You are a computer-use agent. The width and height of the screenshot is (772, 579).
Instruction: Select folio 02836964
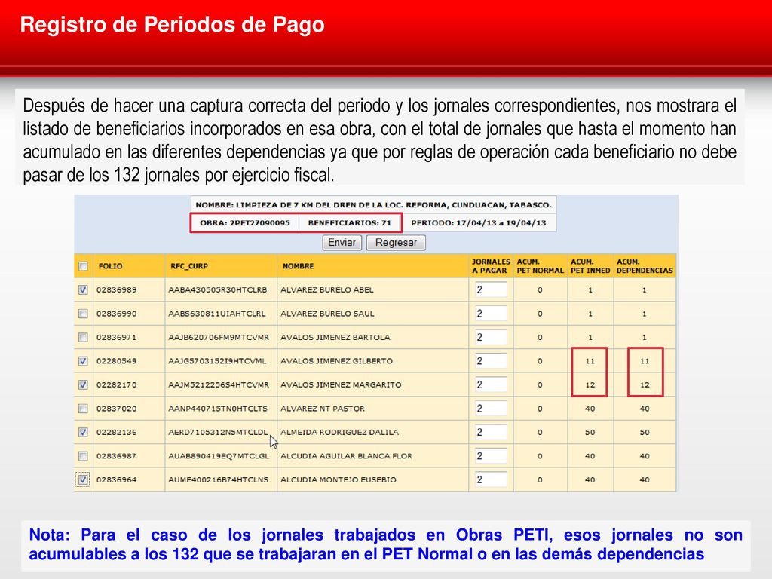(x=116, y=479)
